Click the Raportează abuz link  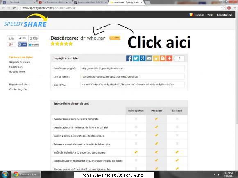click(19, 85)
